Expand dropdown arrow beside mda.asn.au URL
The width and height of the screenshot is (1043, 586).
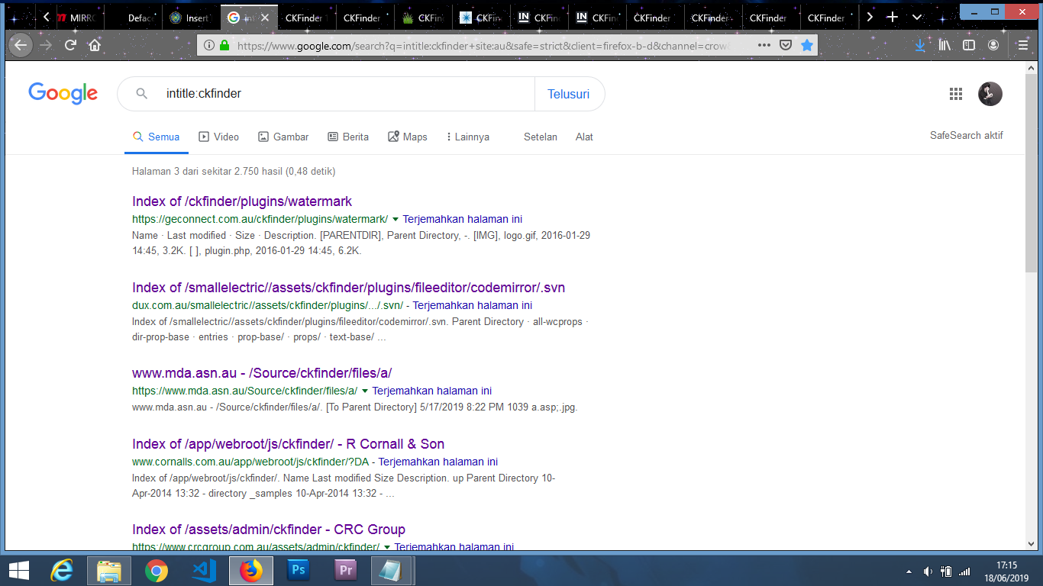[x=365, y=391]
